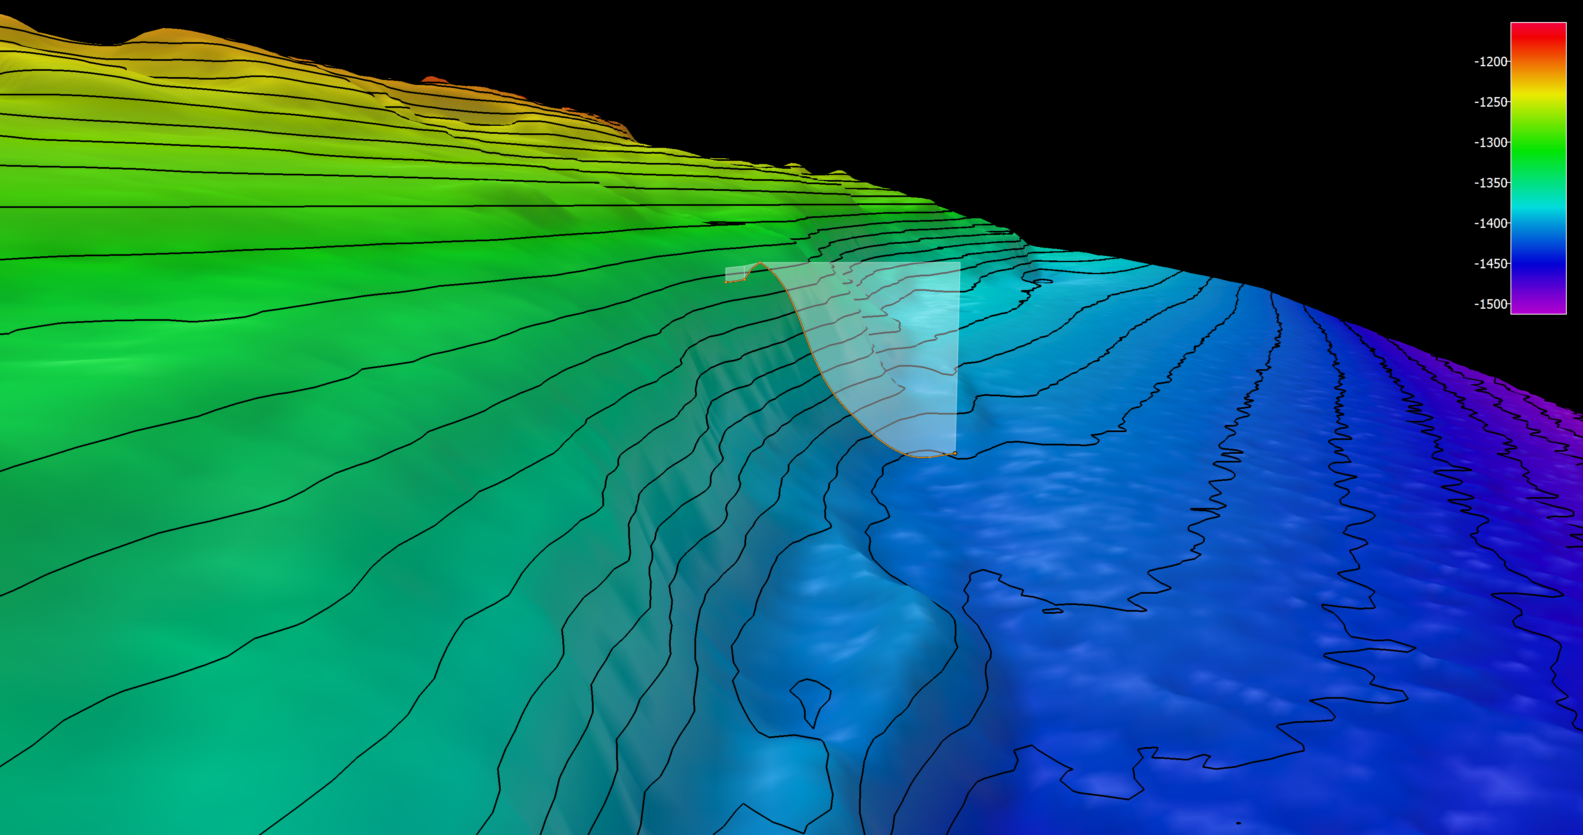1583x835 pixels.
Task: Click the profile endpoint handle at bottom right
Action: (x=954, y=453)
